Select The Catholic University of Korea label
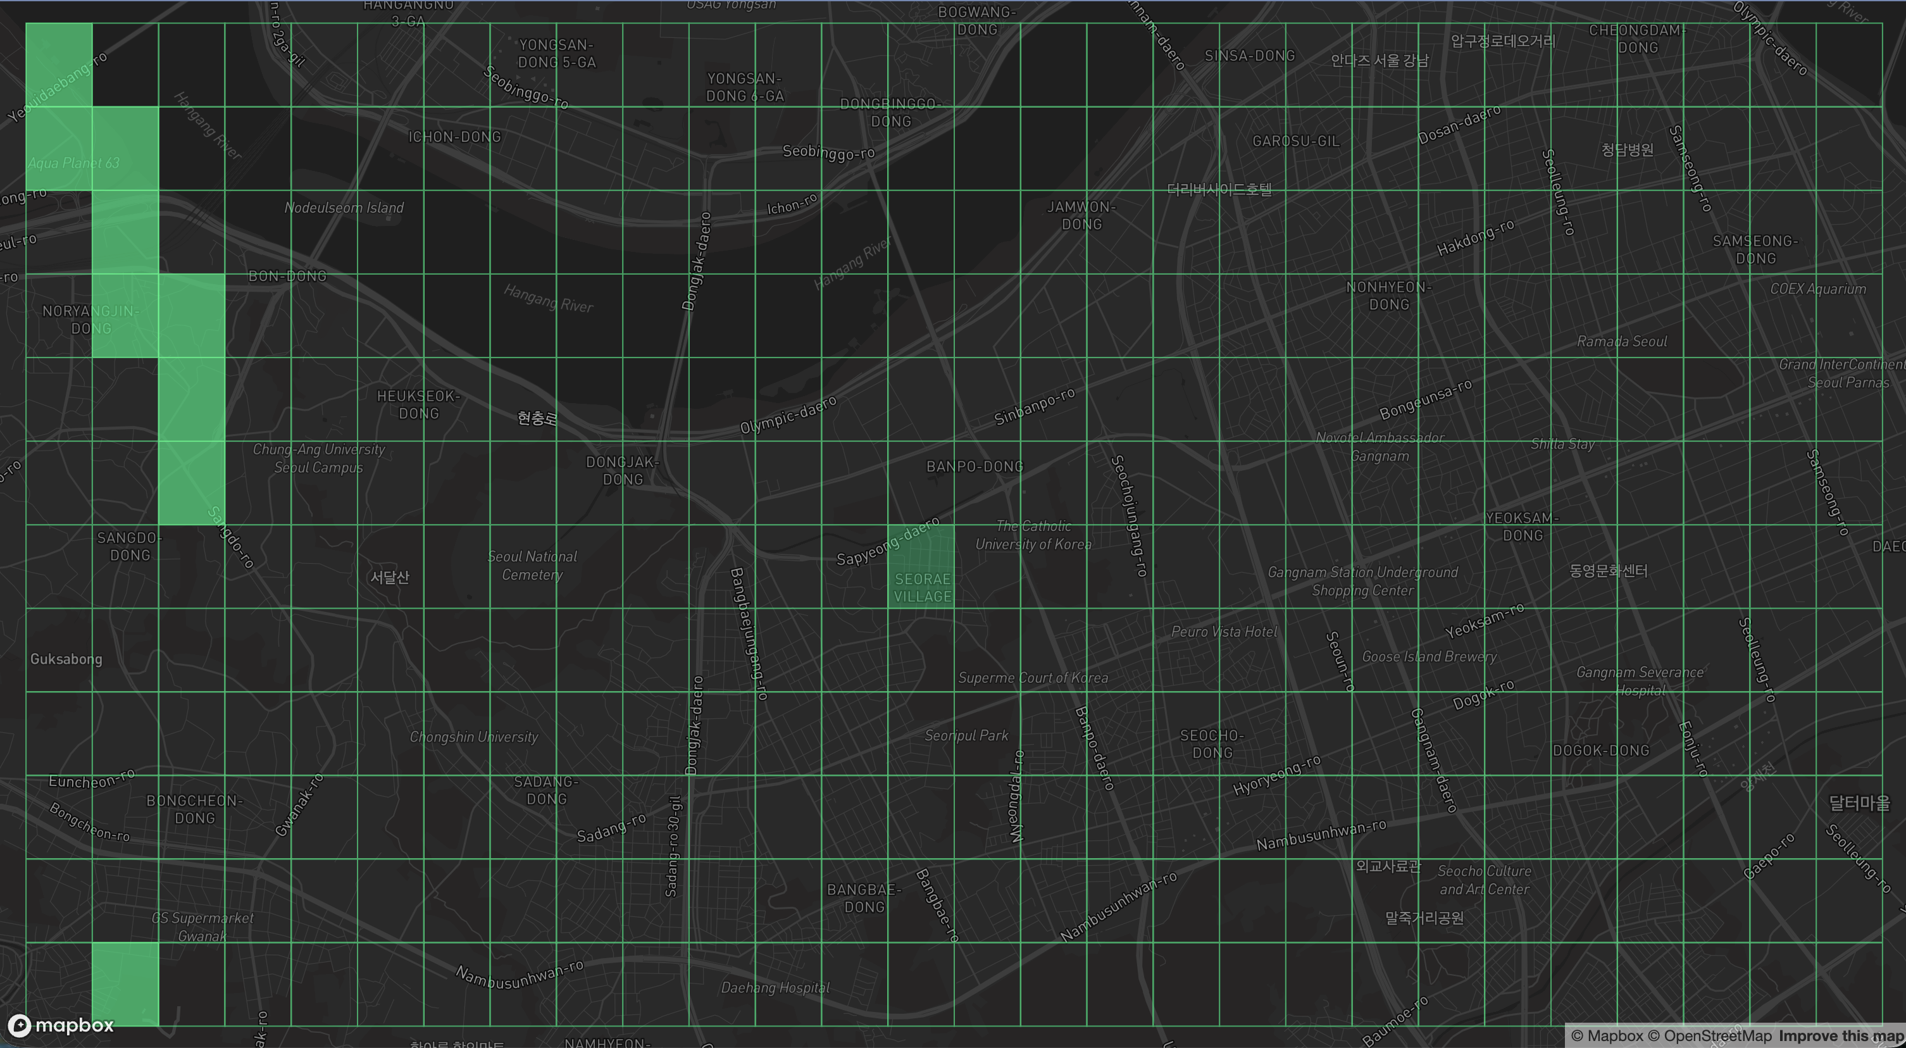Screen dimensions: 1906x1048 1033,535
